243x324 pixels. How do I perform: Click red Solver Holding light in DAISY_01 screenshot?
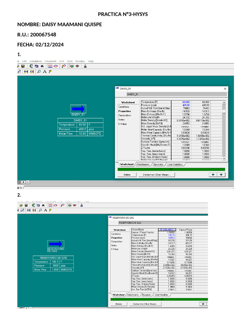click(77, 66)
